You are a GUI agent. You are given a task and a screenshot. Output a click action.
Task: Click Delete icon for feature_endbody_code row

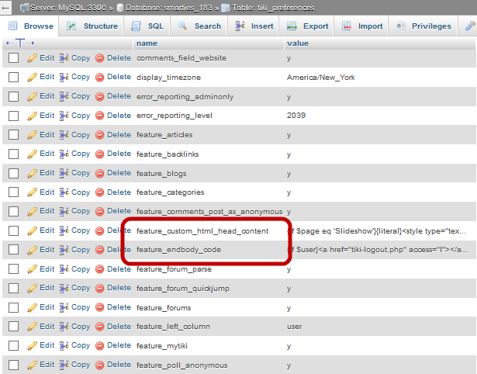[99, 250]
